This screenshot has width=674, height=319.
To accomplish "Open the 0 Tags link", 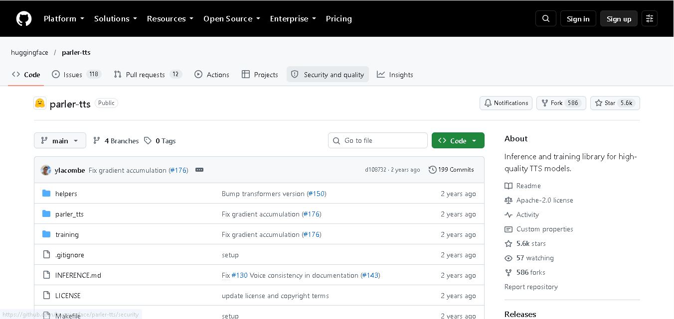I will coord(160,141).
